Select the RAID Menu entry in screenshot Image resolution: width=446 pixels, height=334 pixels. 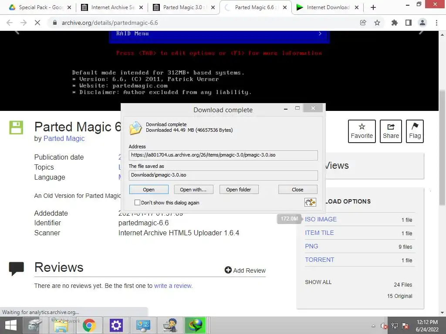pyautogui.click(x=219, y=34)
